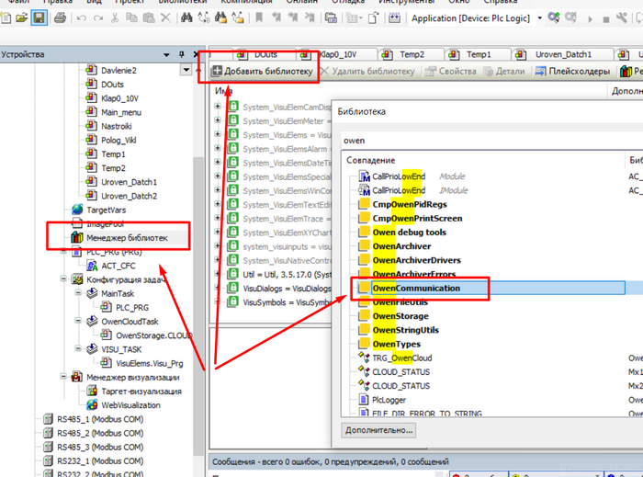Click the Save icon in toolbar
Screen dimensions: 643x477
pyautogui.click(x=39, y=17)
